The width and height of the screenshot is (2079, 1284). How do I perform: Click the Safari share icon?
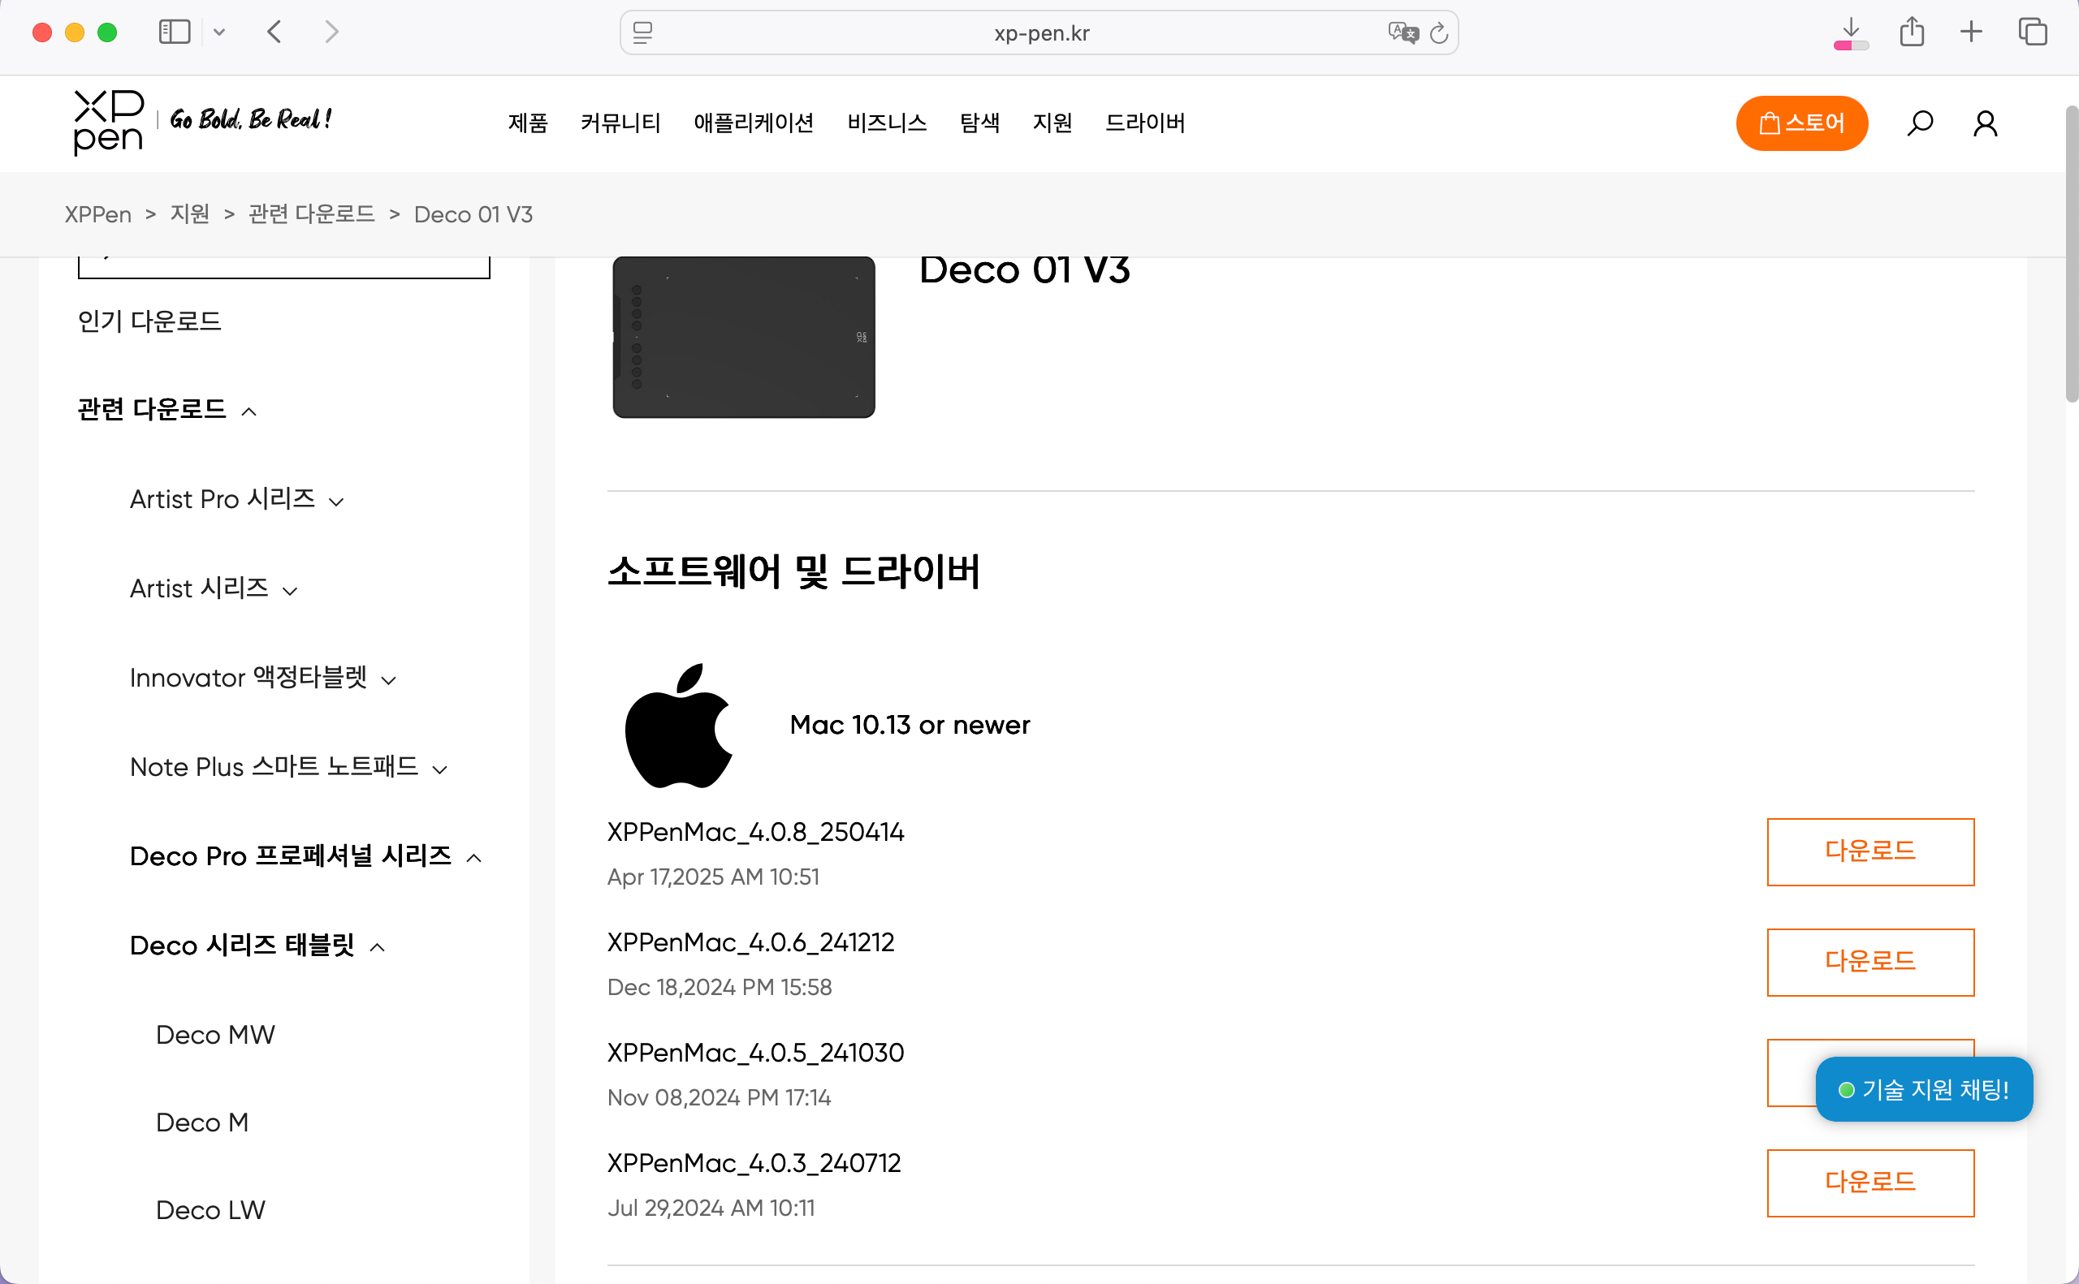pos(1912,32)
